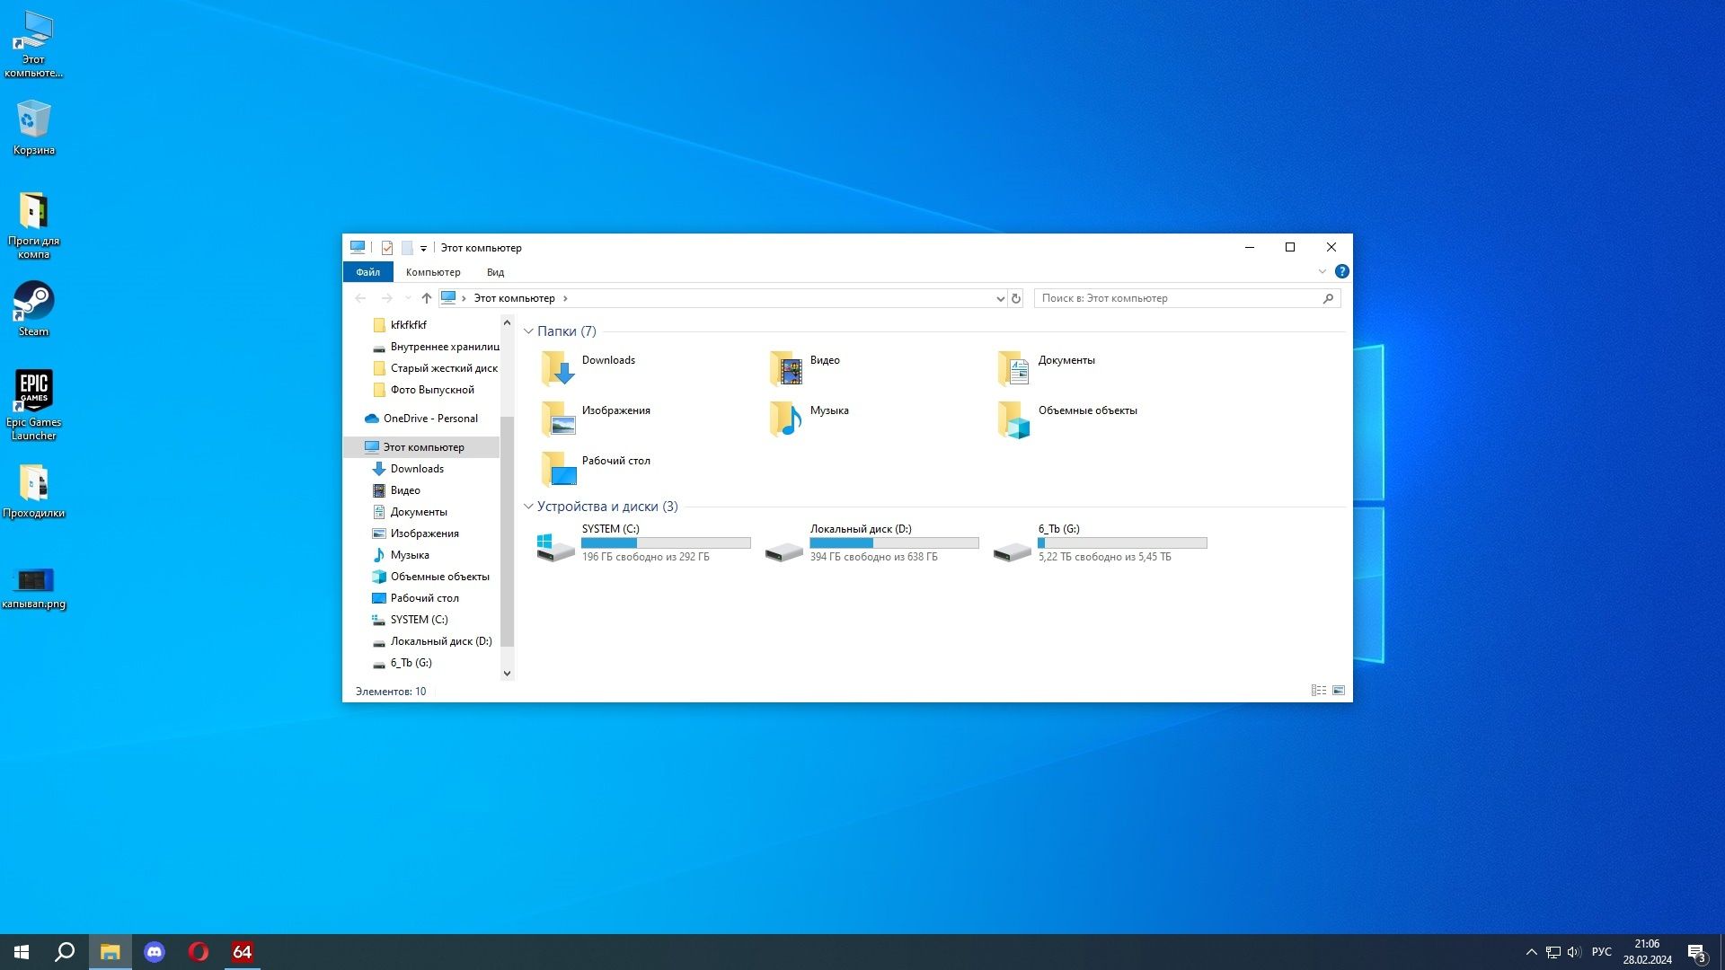This screenshot has height=970, width=1725.
Task: Open the Quick Access Toolbar customize dropdown
Action: pos(423,249)
